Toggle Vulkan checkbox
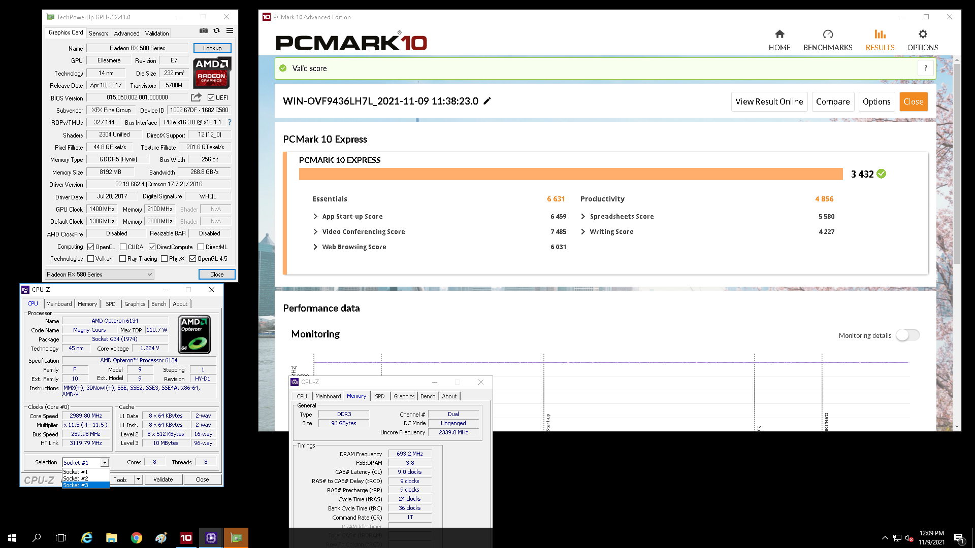The height and width of the screenshot is (548, 975). click(x=91, y=259)
